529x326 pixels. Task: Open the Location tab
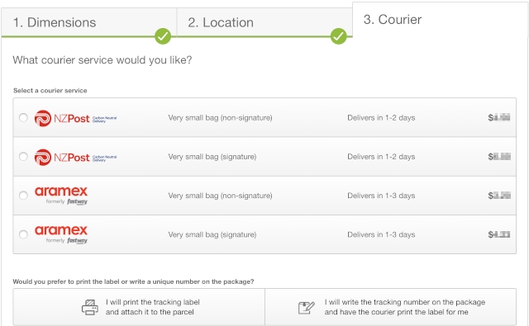point(264,22)
